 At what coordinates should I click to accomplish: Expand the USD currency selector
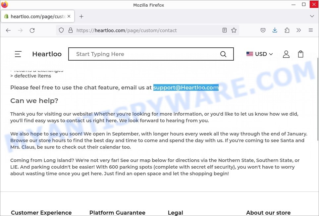click(260, 54)
